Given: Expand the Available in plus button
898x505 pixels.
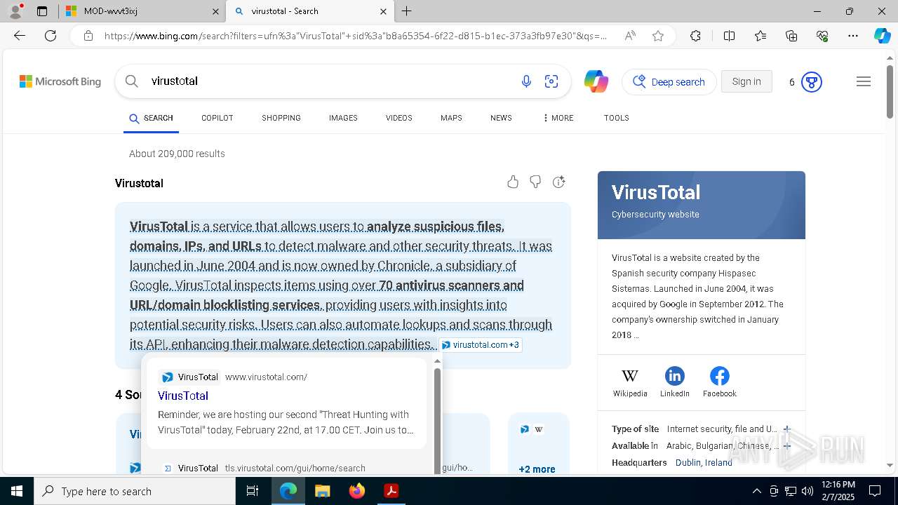Looking at the screenshot, I should click(x=786, y=445).
